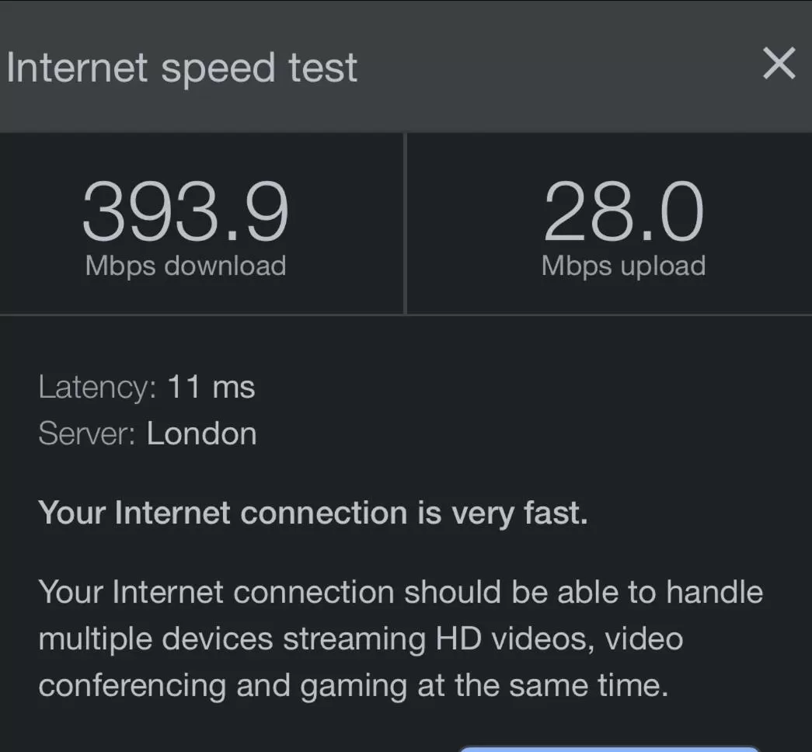Screen dimensions: 812x752
Task: Click the Mbps upload label
Action: point(623,266)
